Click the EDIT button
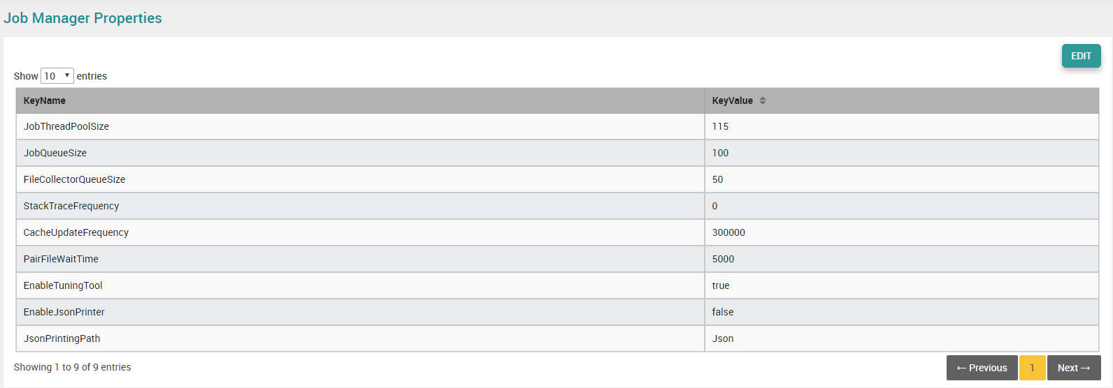1113x388 pixels. (x=1081, y=56)
